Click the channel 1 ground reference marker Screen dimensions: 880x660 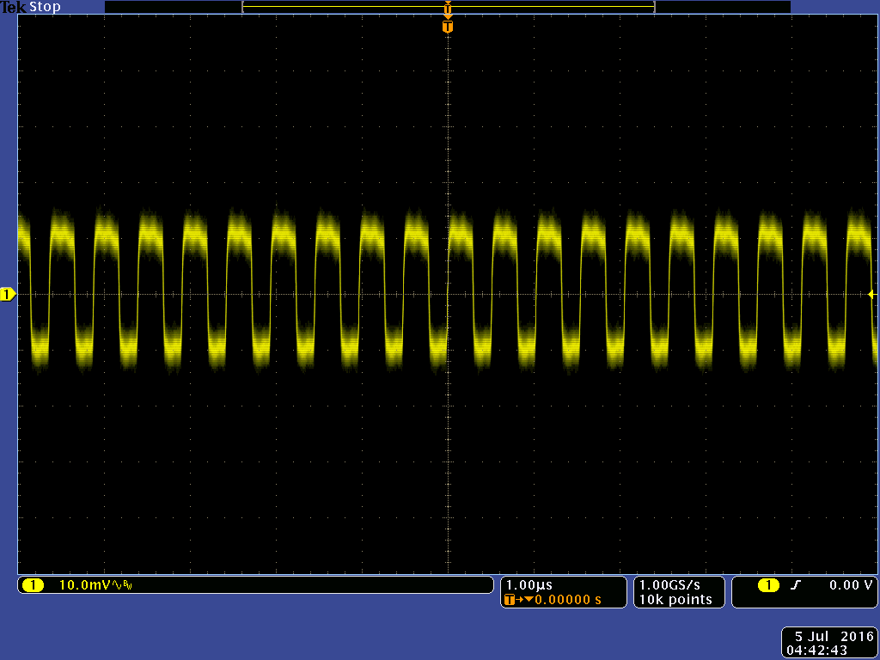8,294
